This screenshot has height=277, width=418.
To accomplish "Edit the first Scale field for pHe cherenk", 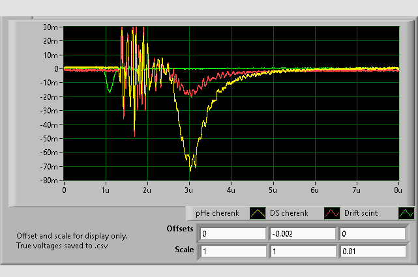I will point(232,251).
